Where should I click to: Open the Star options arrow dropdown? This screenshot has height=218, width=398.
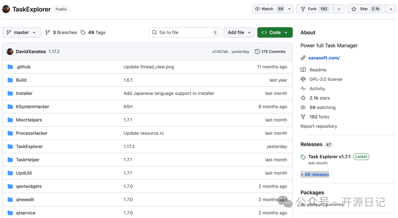[391, 8]
